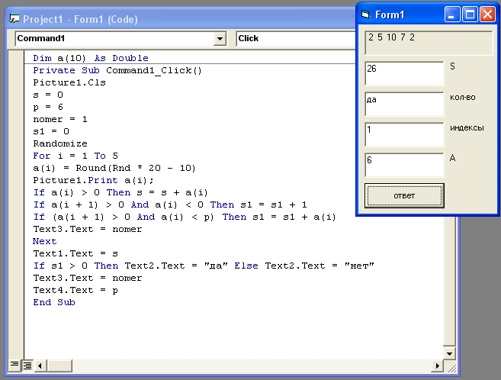The width and height of the screenshot is (501, 380).
Task: Click the Picture1.Cls code line
Action: [69, 82]
